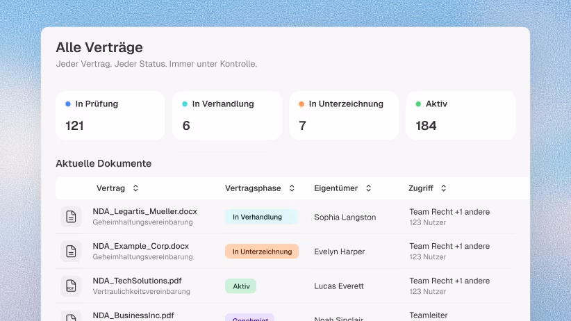The image size is (571, 321).
Task: Select the blue dot beside In Prüfung
Action: (68, 104)
